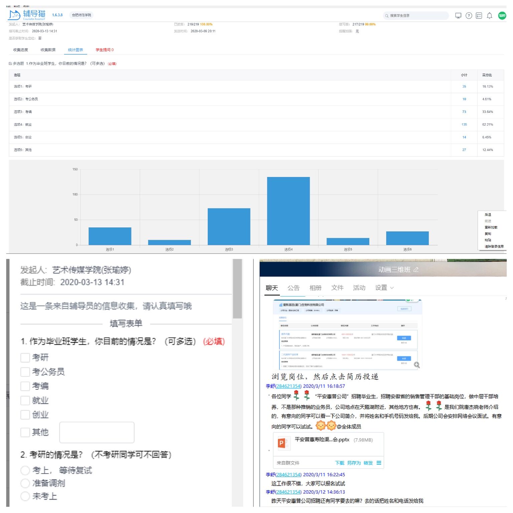Open the three-line file options menu

click(x=379, y=463)
